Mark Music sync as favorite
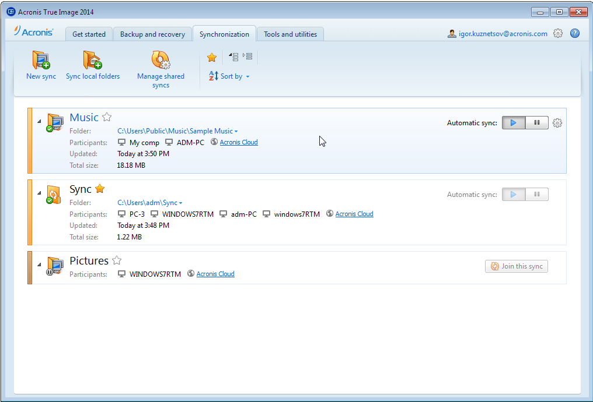 pyautogui.click(x=107, y=117)
